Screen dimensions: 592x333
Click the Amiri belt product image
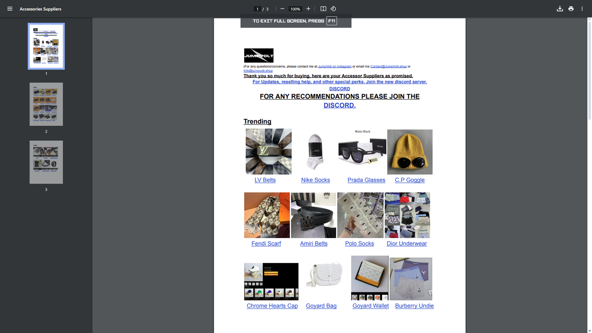(314, 215)
